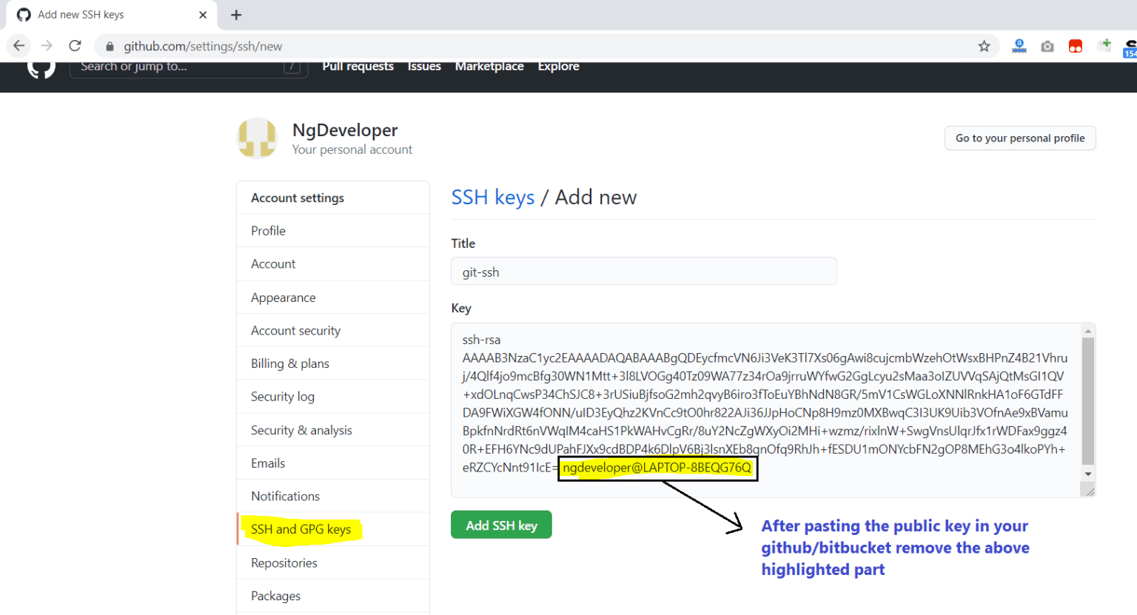Click the Key textarea scroll down arrow
Viewport: 1137px width, 615px height.
pos(1088,474)
